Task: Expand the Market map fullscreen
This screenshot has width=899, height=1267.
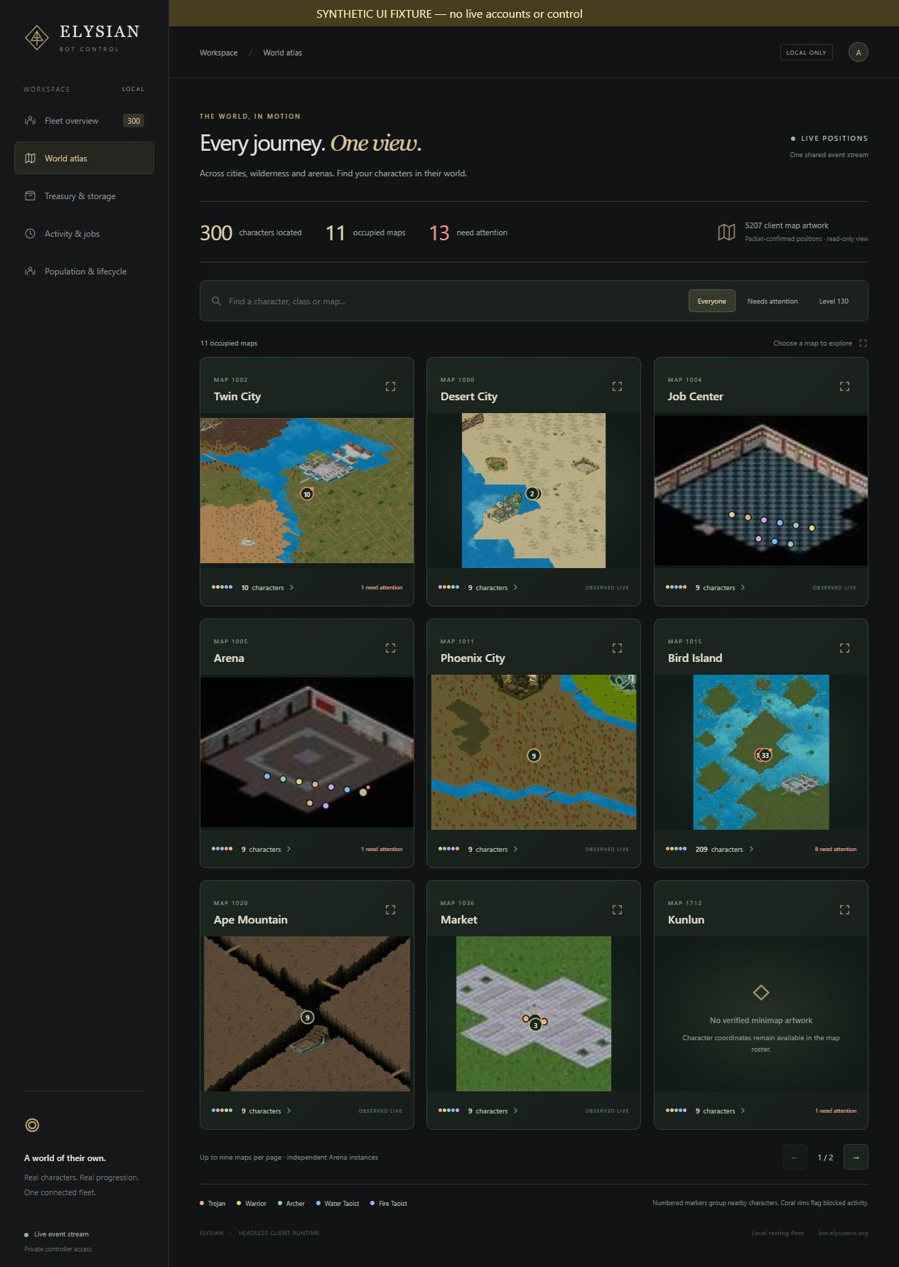Action: 617,909
